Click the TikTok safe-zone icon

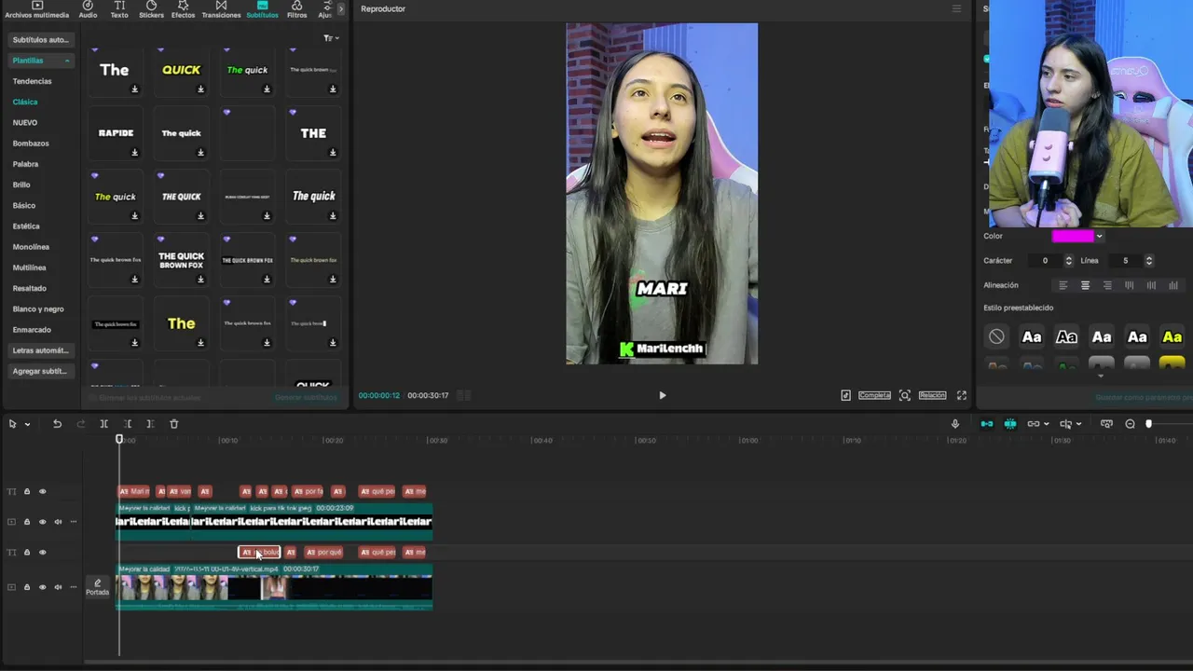click(845, 395)
